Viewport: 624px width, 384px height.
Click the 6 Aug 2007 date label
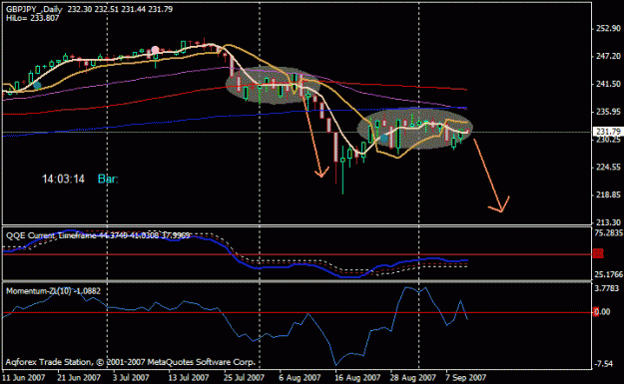300,378
